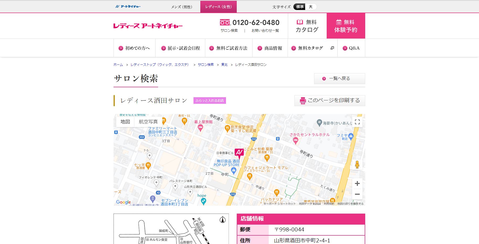The height and width of the screenshot is (244, 479).
Task: Click the Google logo on map
Action: pyautogui.click(x=123, y=202)
